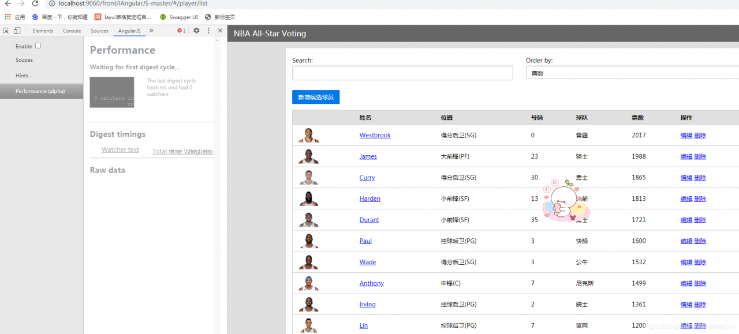Image resolution: width=739 pixels, height=334 pixels.
Task: Open the layui bookmark
Action: [x=122, y=17]
